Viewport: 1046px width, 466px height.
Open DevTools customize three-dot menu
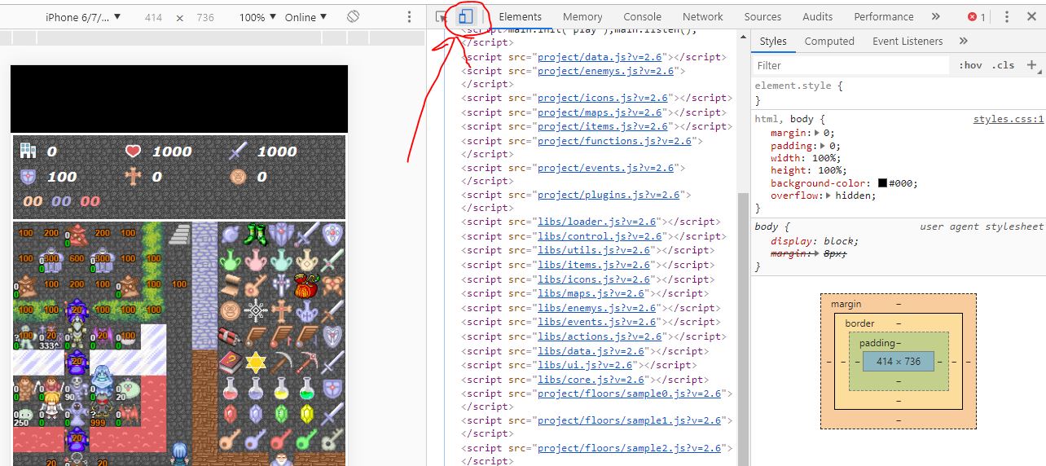(1007, 16)
